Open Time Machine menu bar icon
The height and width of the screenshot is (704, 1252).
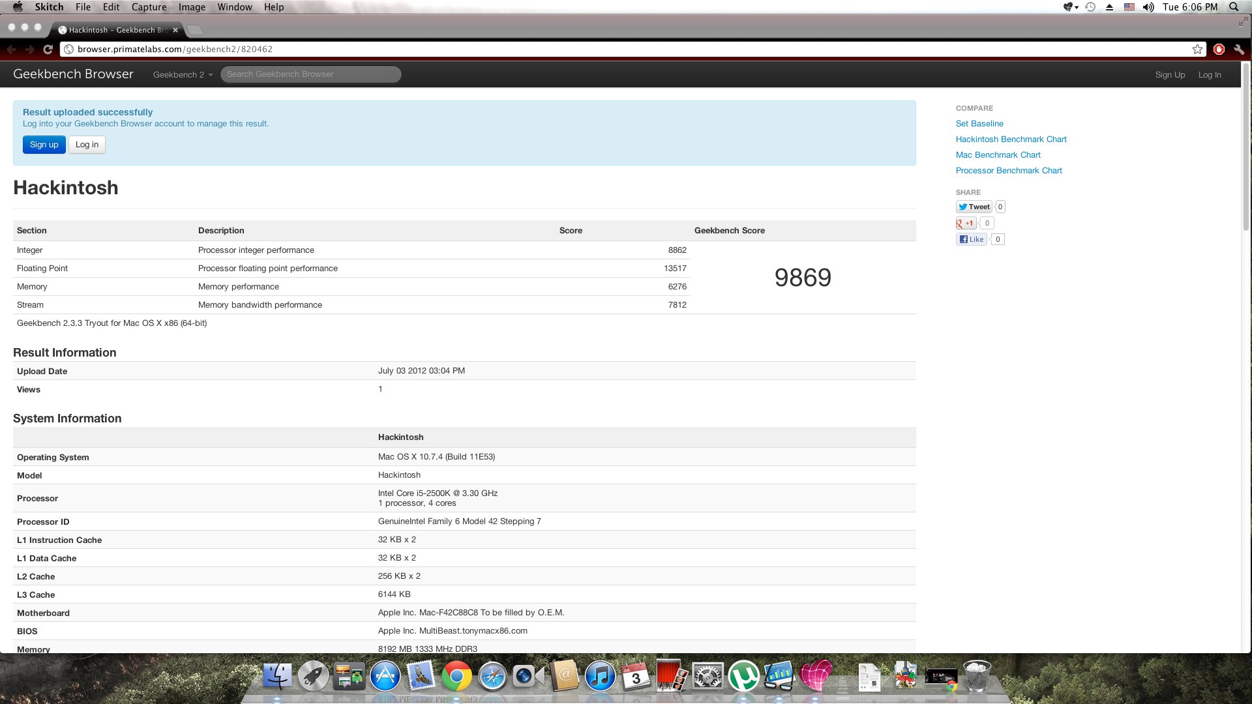click(1090, 7)
